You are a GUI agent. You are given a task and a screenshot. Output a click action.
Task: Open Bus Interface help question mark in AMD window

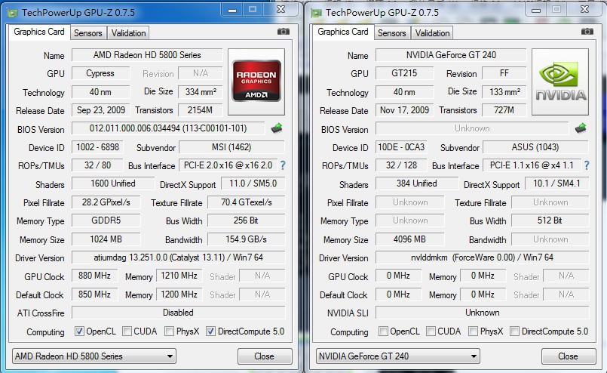[x=283, y=165]
